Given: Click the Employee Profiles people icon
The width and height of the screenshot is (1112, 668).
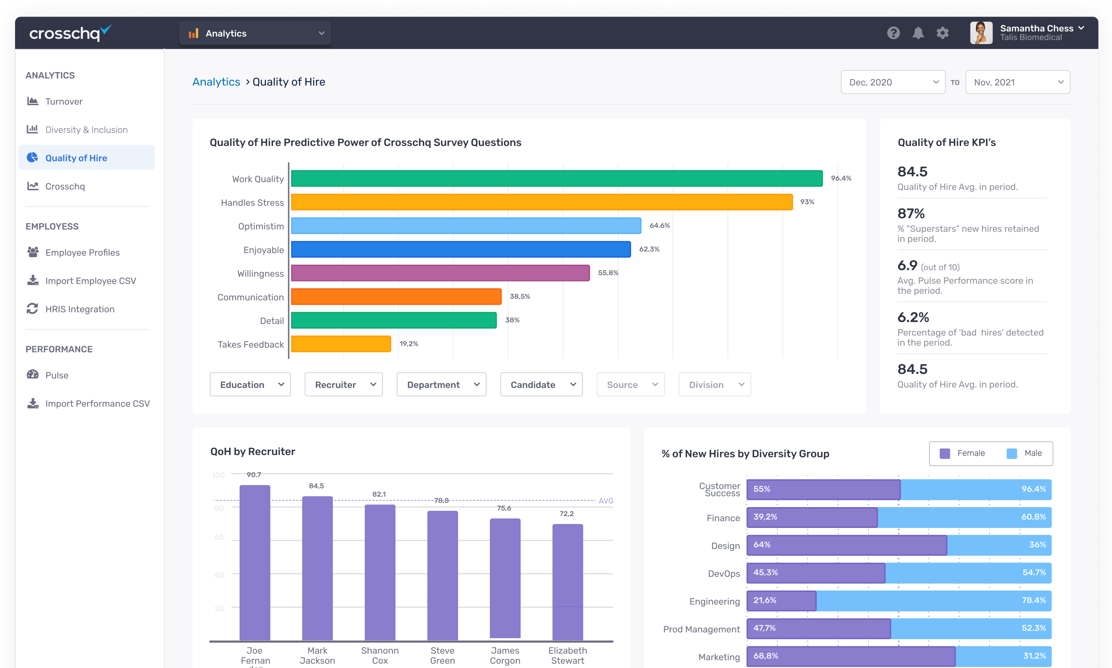Looking at the screenshot, I should click(x=32, y=252).
